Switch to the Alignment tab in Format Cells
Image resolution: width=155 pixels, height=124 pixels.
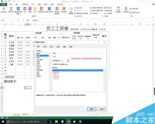tap(45, 47)
